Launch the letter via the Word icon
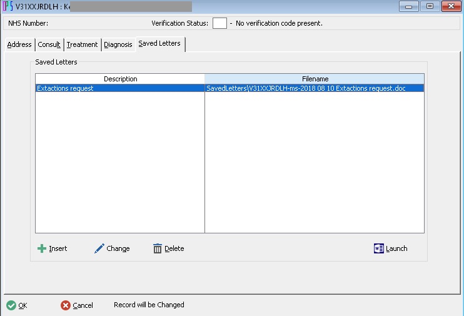The image size is (464, 316). (x=378, y=248)
